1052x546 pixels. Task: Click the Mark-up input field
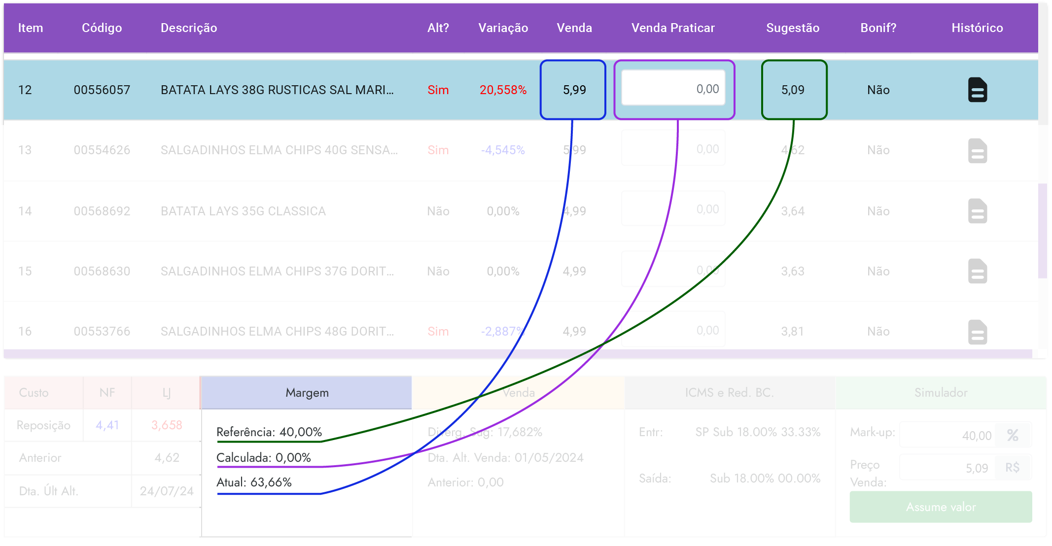(x=947, y=435)
